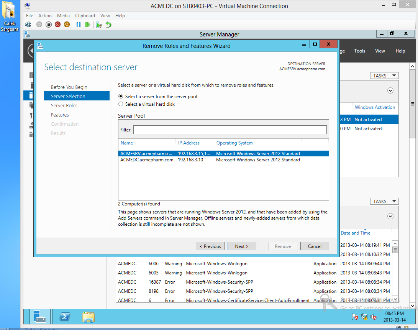Open the Caleb Sargeant desktop folder
The image size is (418, 330).
click(10, 16)
